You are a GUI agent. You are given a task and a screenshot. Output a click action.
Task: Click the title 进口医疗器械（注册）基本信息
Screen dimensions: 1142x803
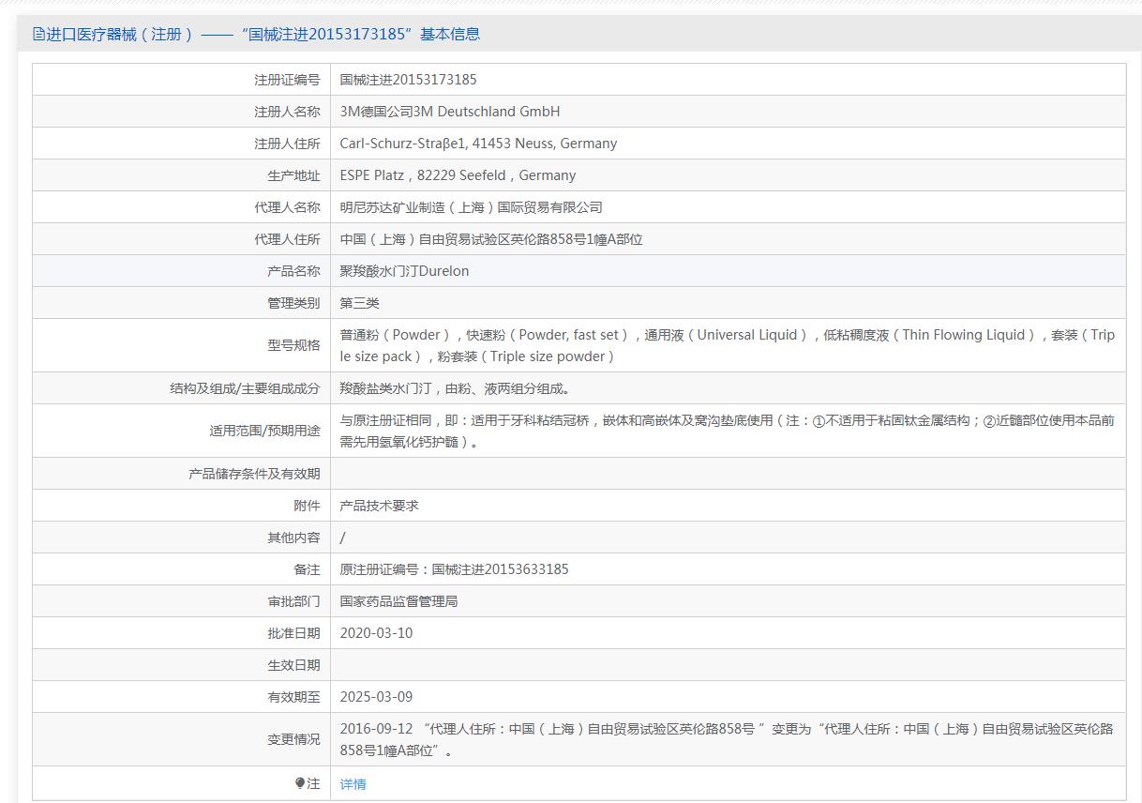263,34
